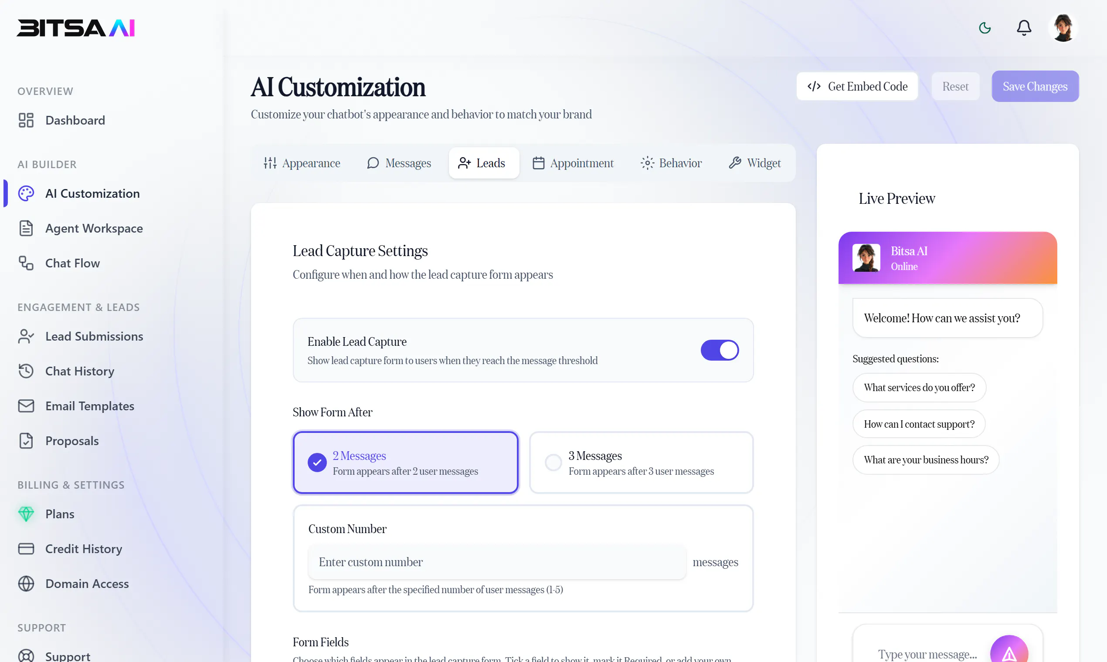This screenshot has width=1107, height=662.
Task: Switch to the Messages tab
Action: [x=399, y=163]
